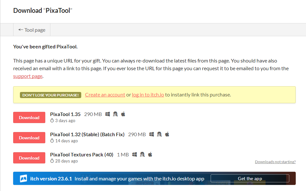Click clock icon beside 28 days ago

[x=52, y=161]
